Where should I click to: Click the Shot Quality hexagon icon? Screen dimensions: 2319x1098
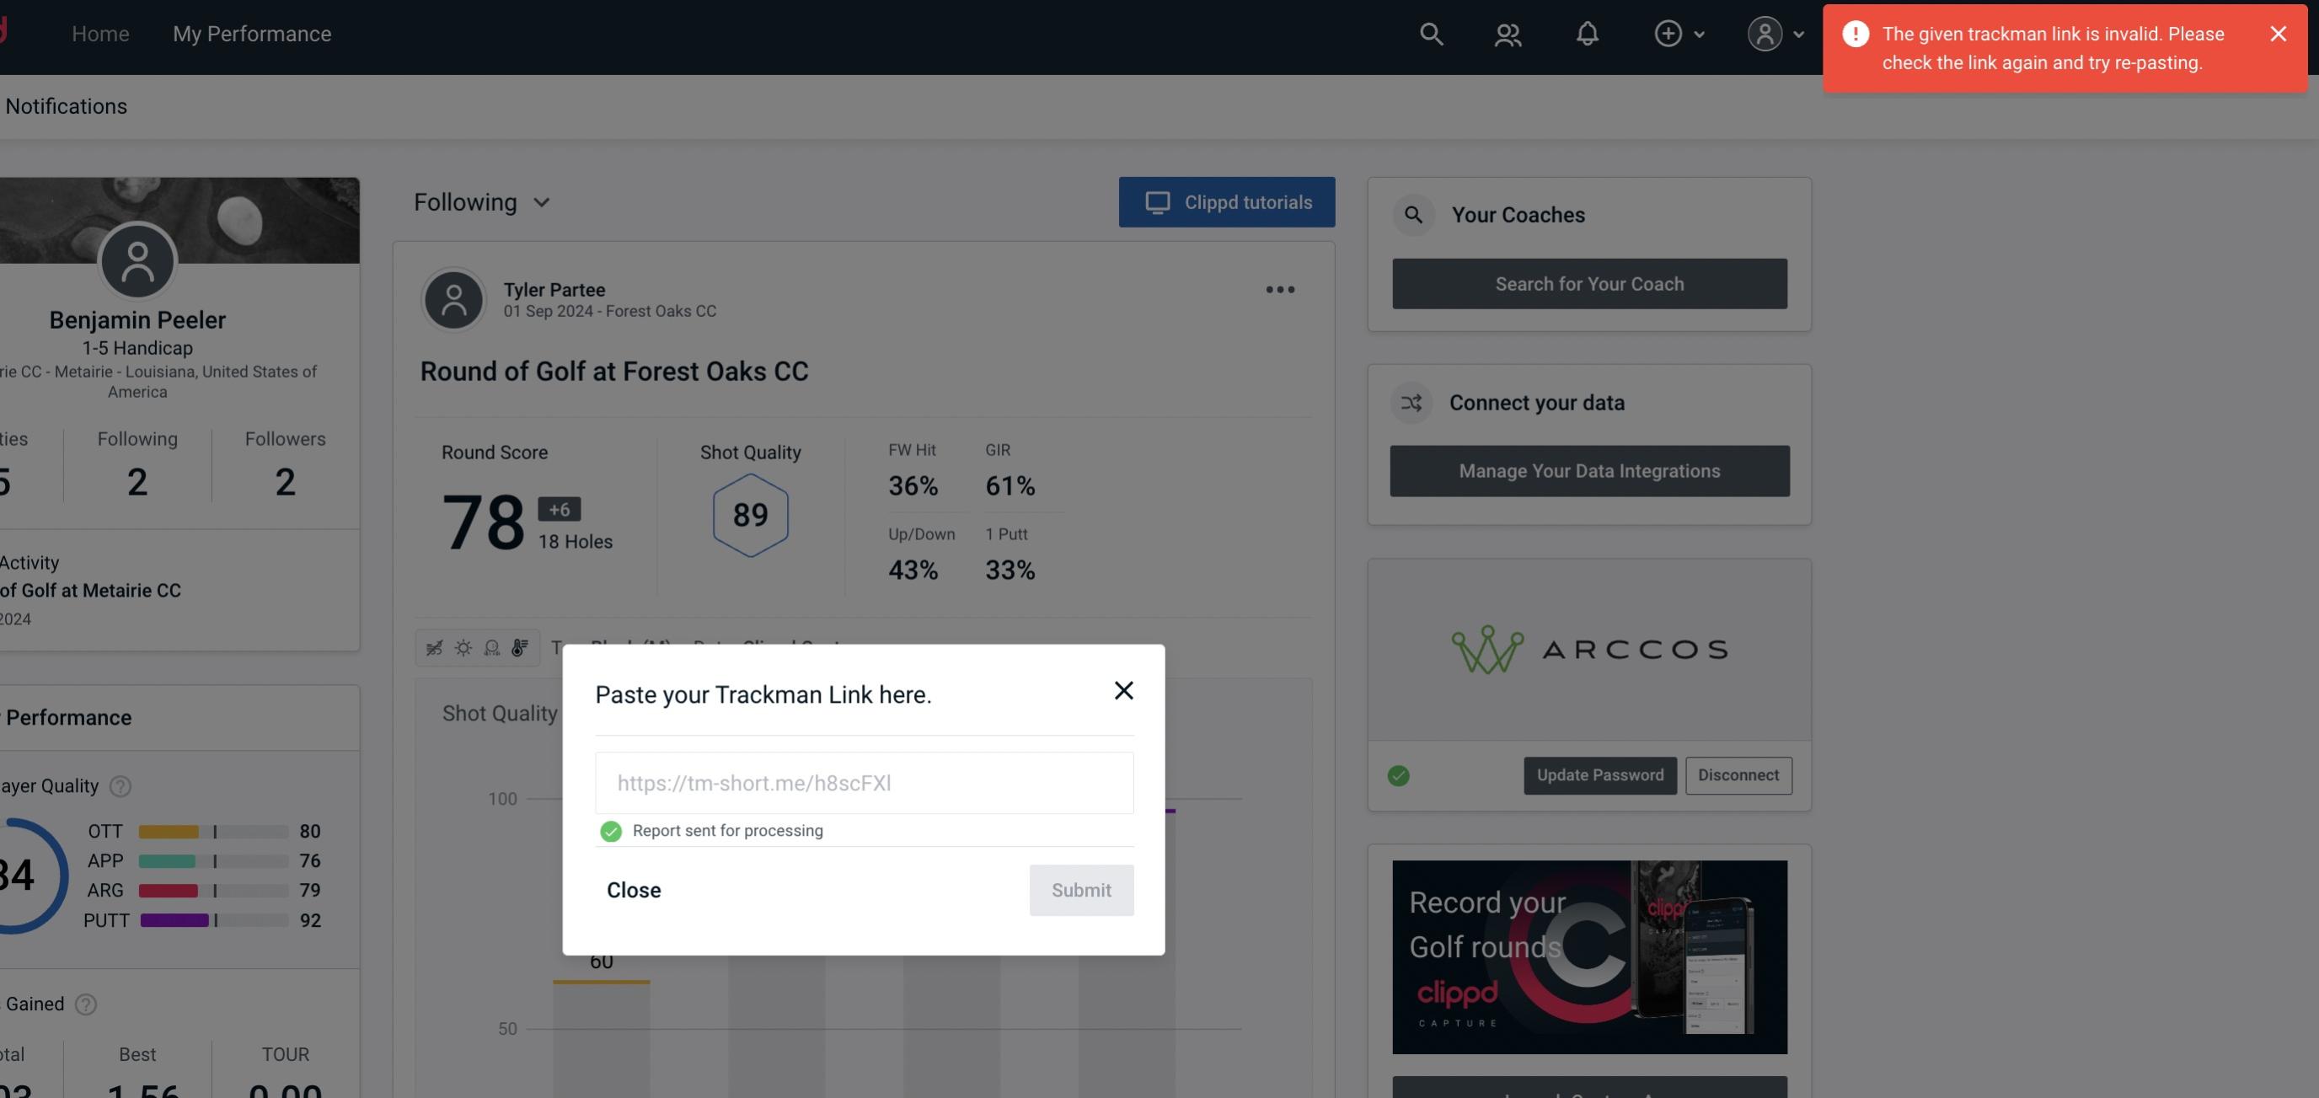coord(750,515)
